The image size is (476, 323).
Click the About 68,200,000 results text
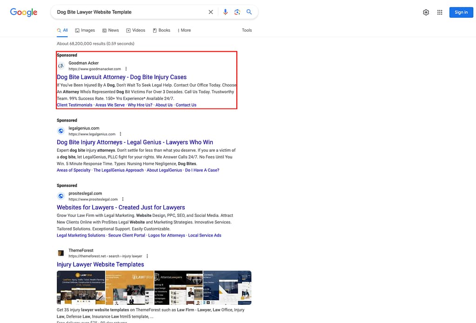pos(95,44)
